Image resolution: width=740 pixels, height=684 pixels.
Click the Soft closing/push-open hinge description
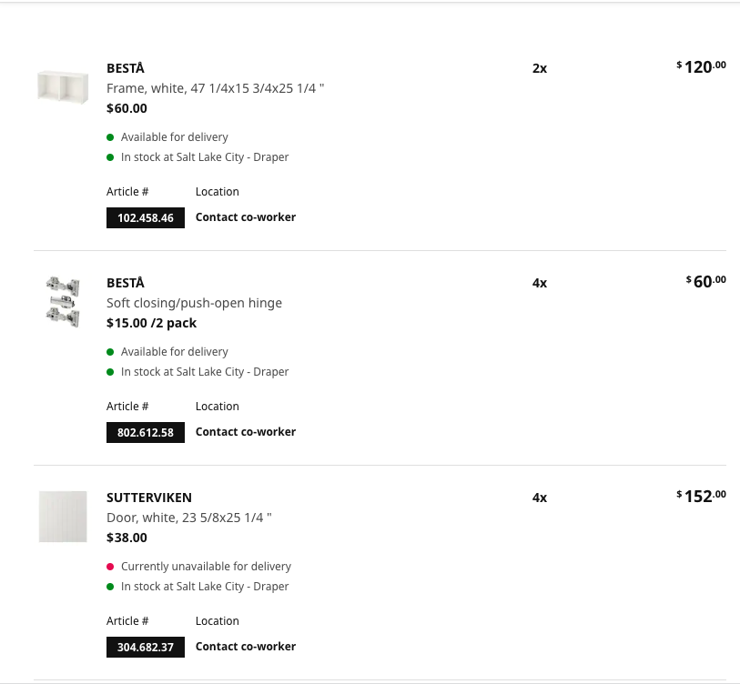(195, 303)
